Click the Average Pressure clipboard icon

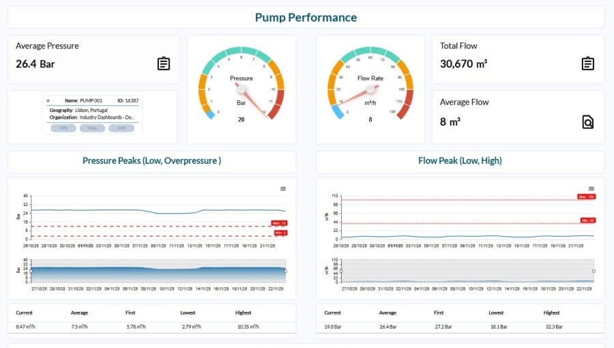[164, 63]
